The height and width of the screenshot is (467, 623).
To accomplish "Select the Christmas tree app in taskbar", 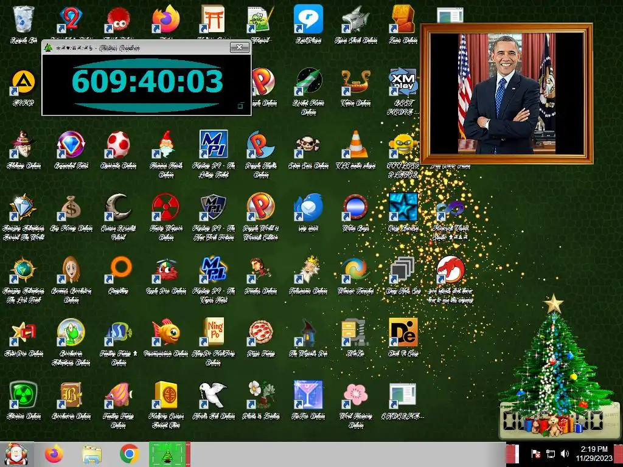I will [x=167, y=454].
